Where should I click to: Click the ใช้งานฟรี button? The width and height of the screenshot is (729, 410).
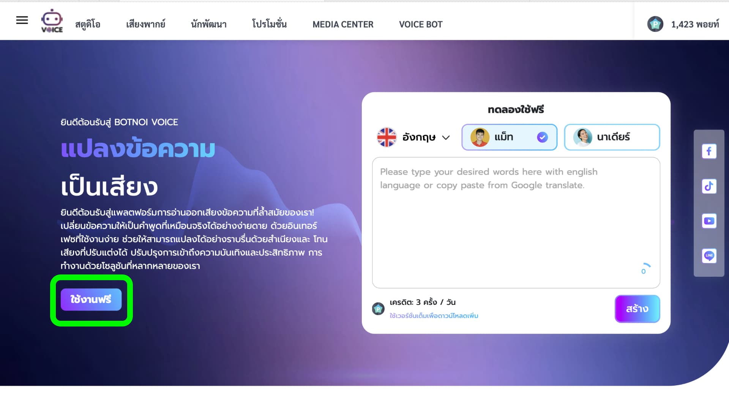[x=91, y=300]
